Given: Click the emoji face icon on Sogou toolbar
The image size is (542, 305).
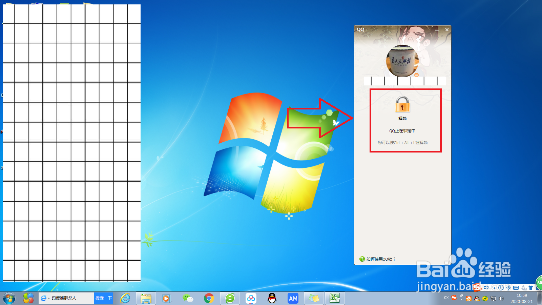Looking at the screenshot, I should (x=501, y=287).
